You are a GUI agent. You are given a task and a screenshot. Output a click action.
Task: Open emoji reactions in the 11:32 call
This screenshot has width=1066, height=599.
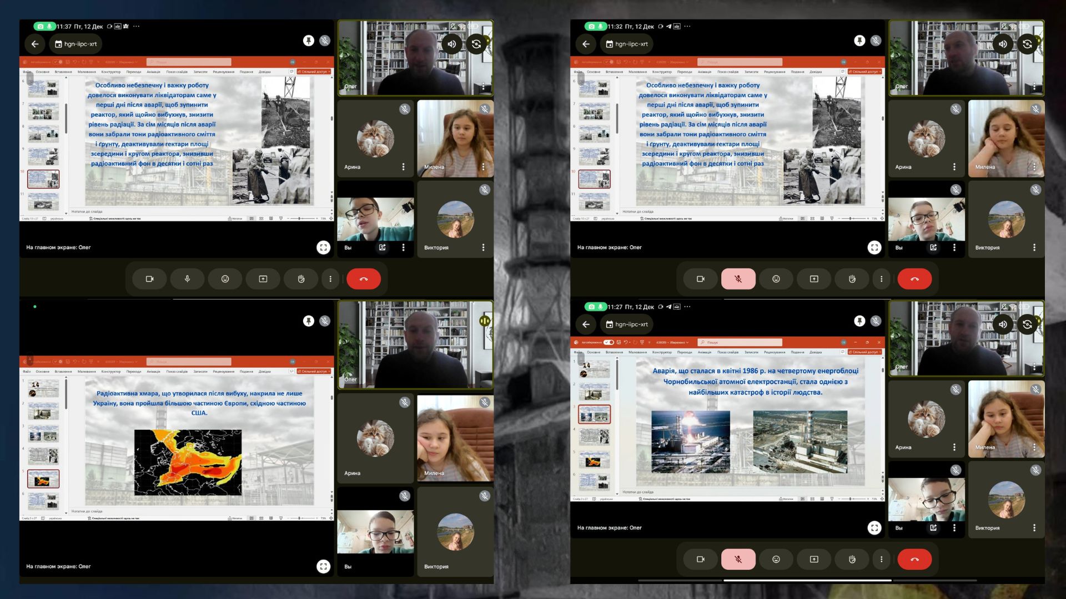[x=776, y=279]
